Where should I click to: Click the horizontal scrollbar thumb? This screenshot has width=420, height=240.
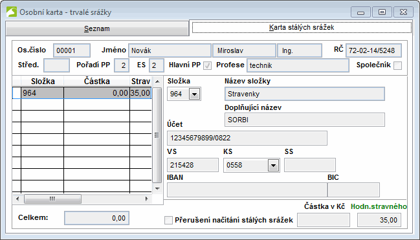click(52, 199)
